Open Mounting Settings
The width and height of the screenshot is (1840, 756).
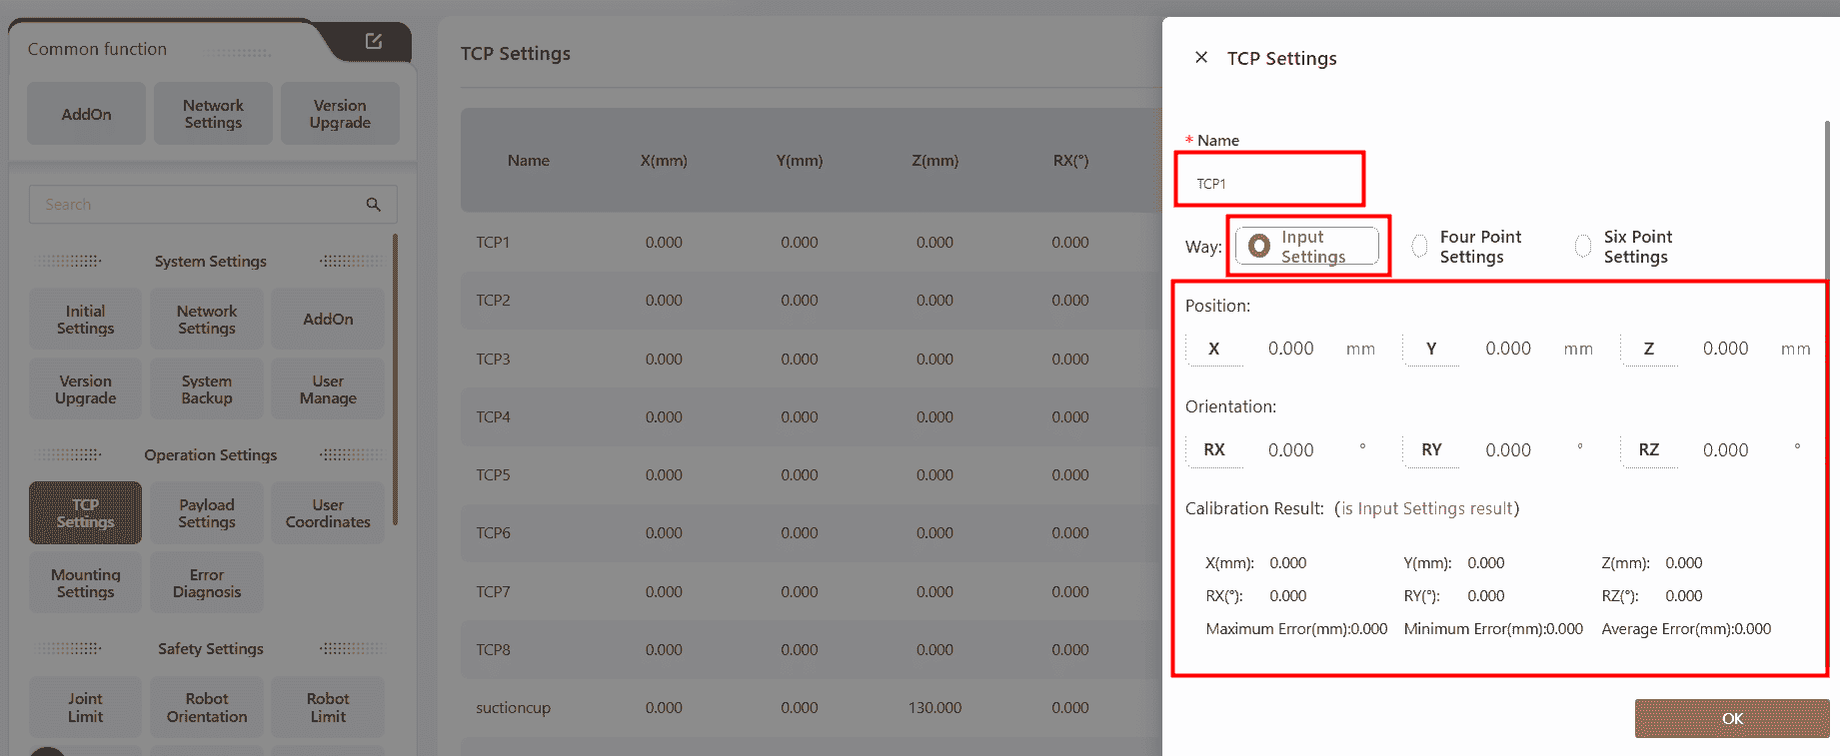[86, 583]
